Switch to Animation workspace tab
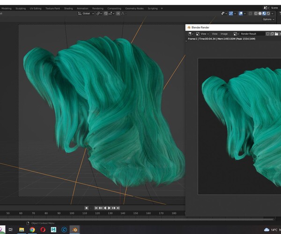This screenshot has width=281, height=234. pos(82,8)
